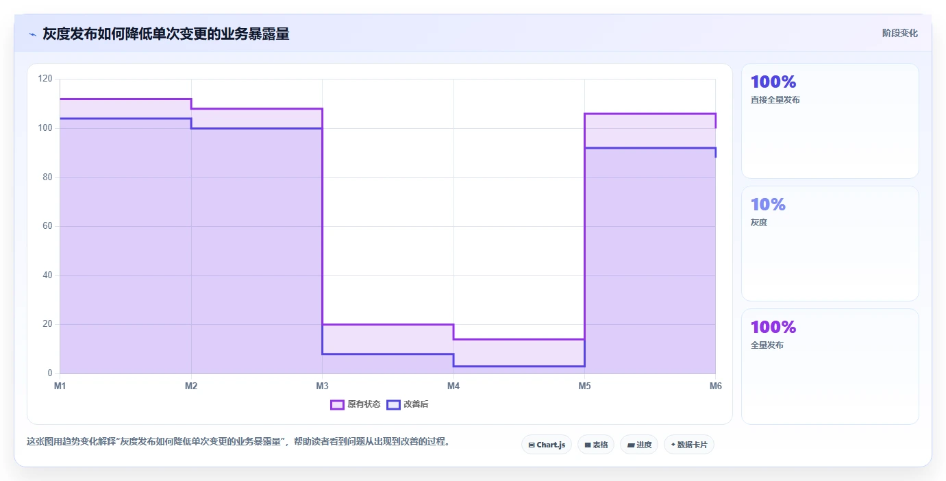
Task: Click the M6 x-axis label
Action: tap(715, 386)
